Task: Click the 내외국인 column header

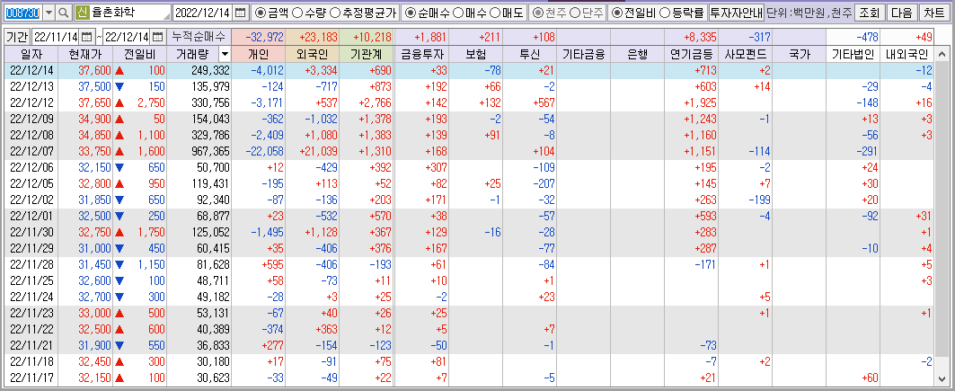Action: (906, 54)
